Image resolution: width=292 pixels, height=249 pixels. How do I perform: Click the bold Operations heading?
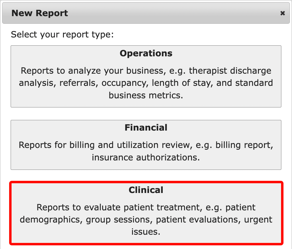click(146, 53)
